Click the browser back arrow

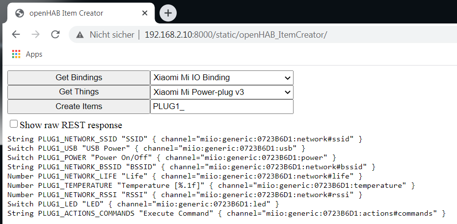tap(16, 35)
